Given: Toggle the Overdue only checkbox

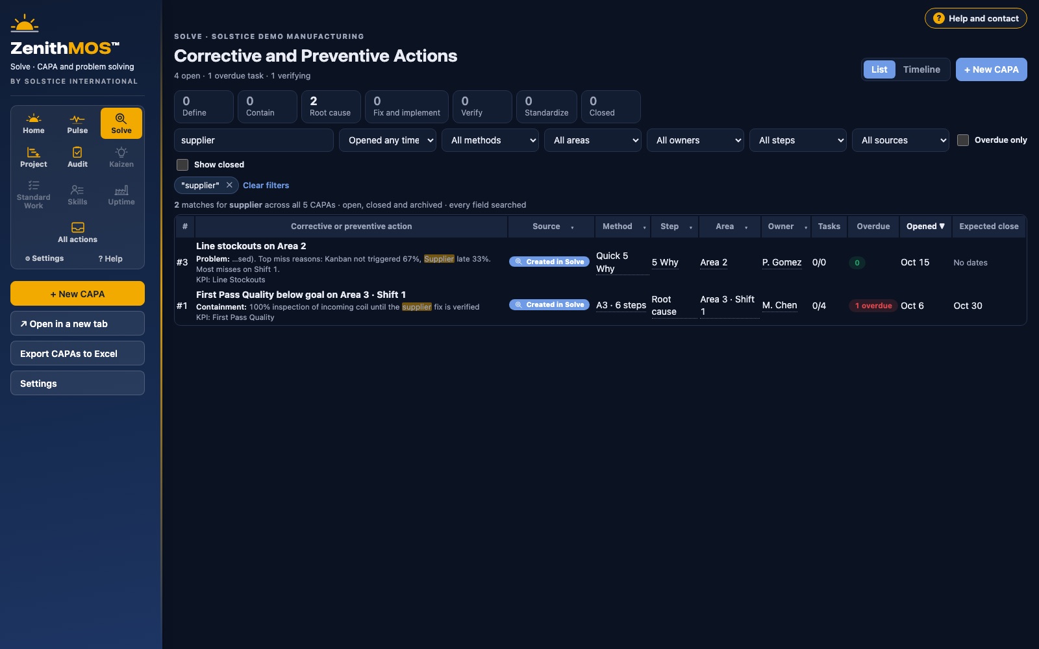Looking at the screenshot, I should pos(963,140).
